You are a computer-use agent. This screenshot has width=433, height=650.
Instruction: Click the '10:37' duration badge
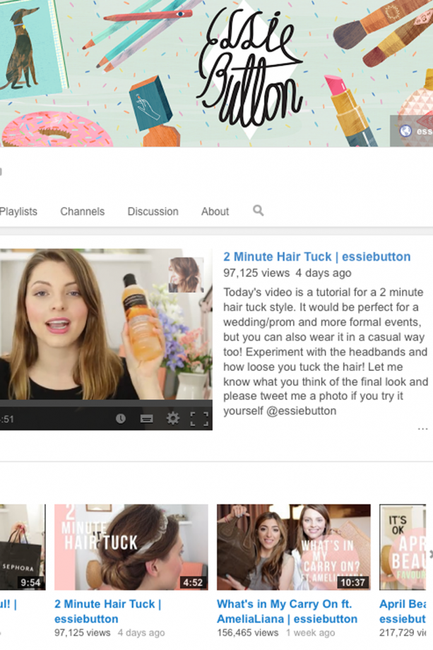[352, 582]
